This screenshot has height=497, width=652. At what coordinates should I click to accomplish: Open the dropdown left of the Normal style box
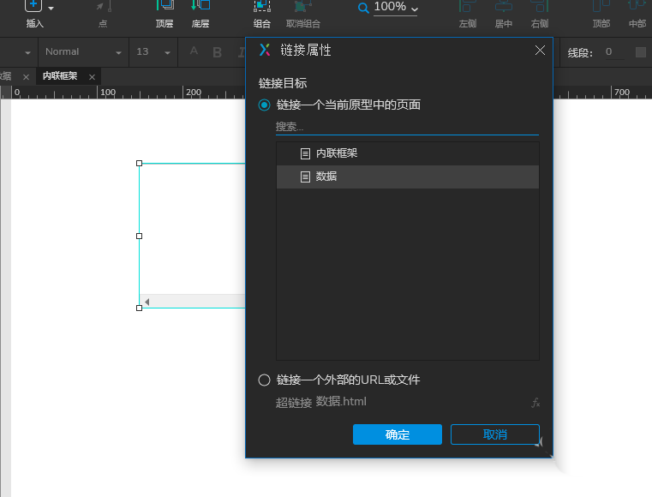coord(27,53)
